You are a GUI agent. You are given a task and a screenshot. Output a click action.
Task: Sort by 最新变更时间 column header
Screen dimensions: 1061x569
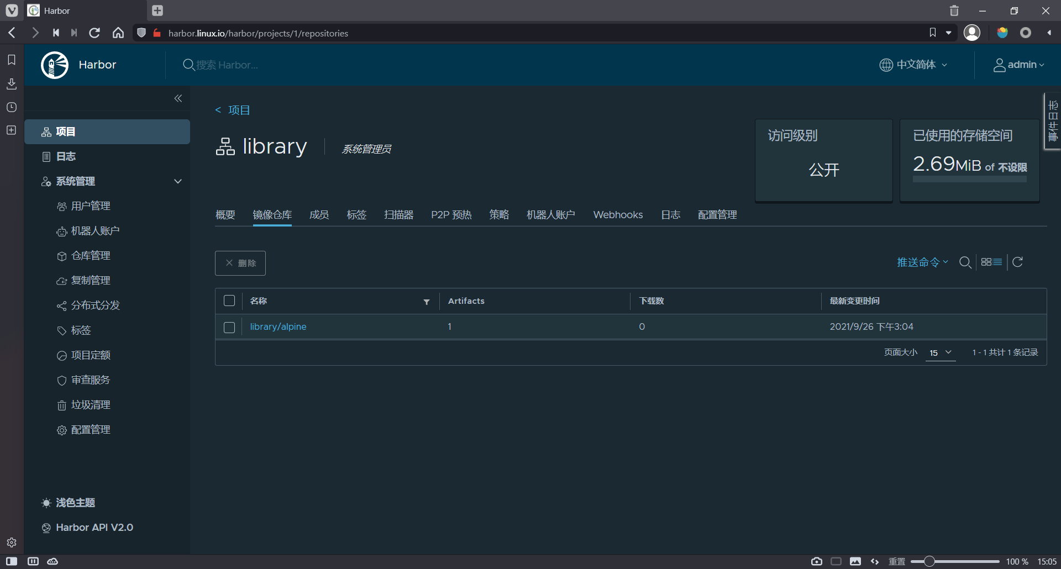coord(854,301)
